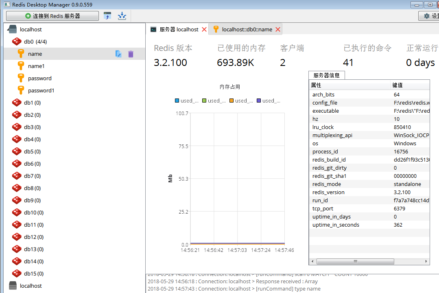The image size is (439, 293).
Task: Select the bottom localhost server entry
Action: [x=31, y=286]
